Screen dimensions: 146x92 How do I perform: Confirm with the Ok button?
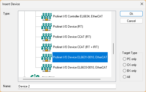[x=131, y=14]
